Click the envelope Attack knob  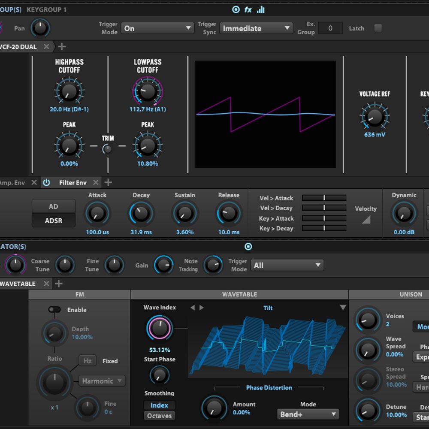97,213
